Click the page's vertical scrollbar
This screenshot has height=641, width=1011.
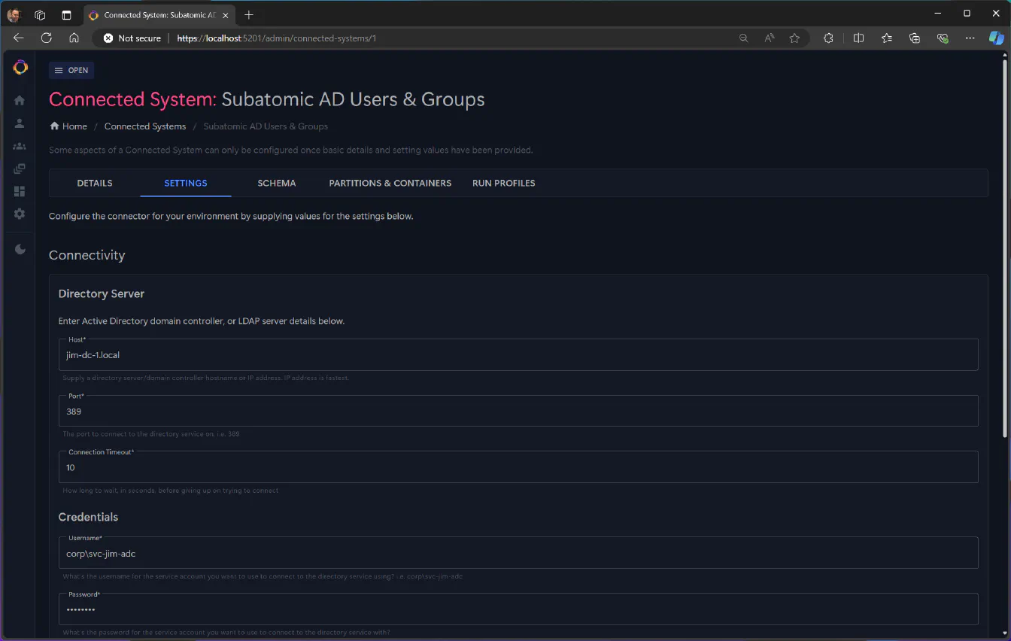coord(1005,248)
